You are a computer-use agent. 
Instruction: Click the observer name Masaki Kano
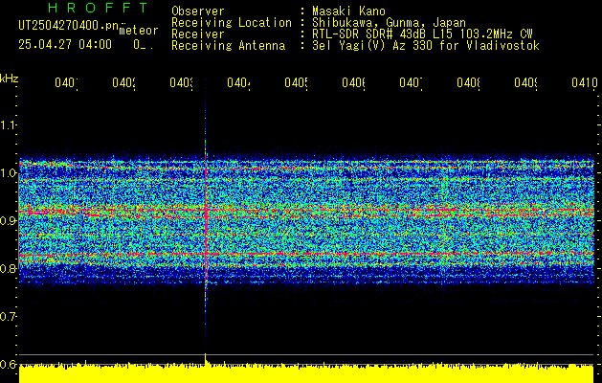coord(348,11)
